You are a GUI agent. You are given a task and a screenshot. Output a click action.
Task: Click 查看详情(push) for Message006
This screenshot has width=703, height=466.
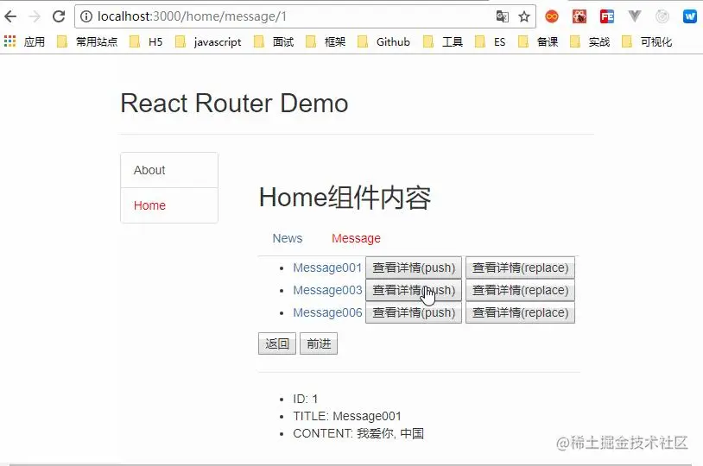[x=414, y=312]
